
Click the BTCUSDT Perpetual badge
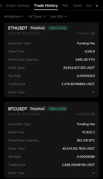click(37, 109)
